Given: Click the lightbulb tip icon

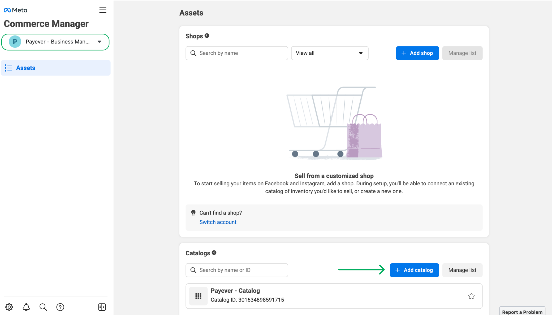Looking at the screenshot, I should point(193,213).
